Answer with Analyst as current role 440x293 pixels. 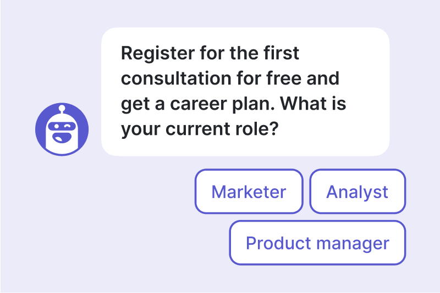(x=358, y=191)
